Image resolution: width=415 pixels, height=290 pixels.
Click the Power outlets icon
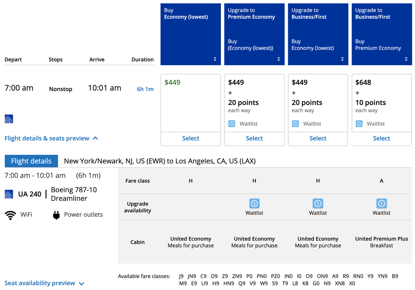[x=55, y=214]
